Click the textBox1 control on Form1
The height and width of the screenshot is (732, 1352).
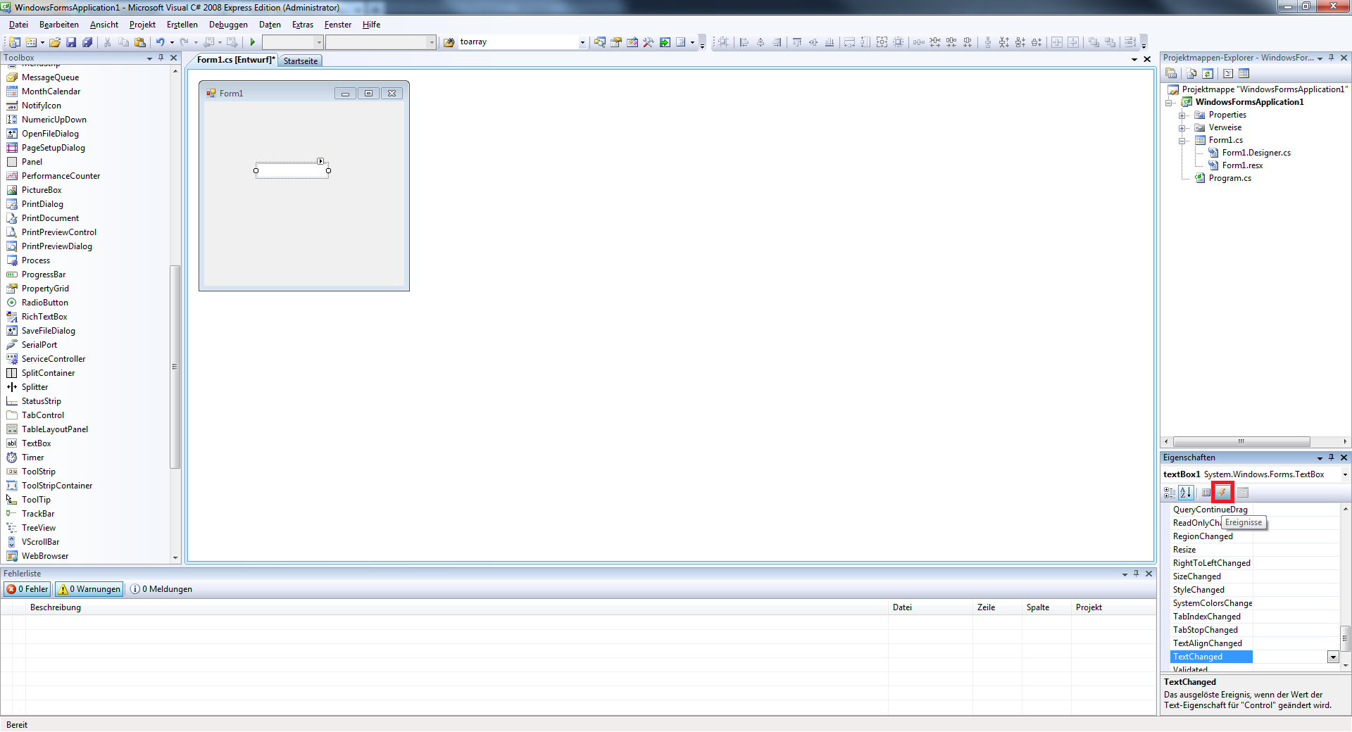coord(292,170)
